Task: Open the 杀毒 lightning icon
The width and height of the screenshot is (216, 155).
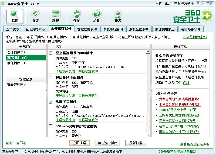Action: click(35, 16)
